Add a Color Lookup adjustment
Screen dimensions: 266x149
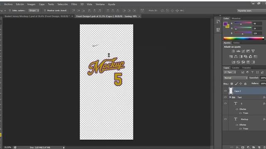(256, 57)
